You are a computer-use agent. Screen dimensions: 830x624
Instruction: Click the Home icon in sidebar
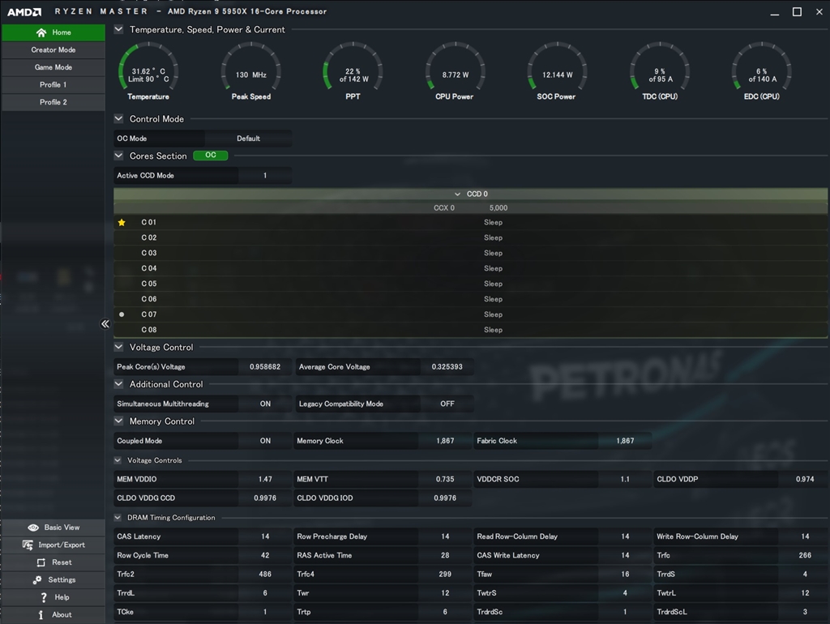point(41,32)
